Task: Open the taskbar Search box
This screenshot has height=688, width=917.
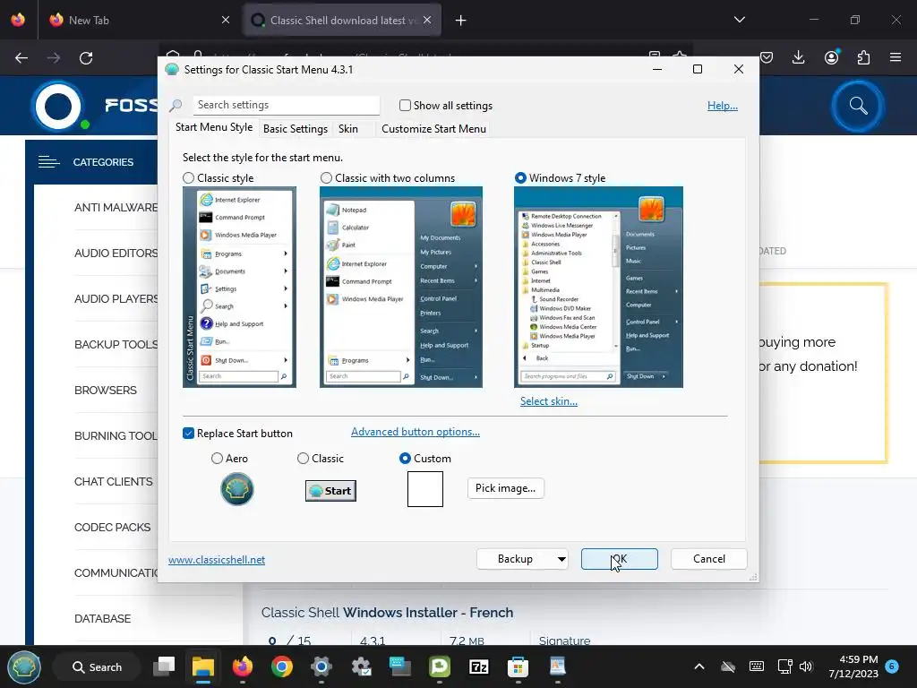Action: (97, 666)
